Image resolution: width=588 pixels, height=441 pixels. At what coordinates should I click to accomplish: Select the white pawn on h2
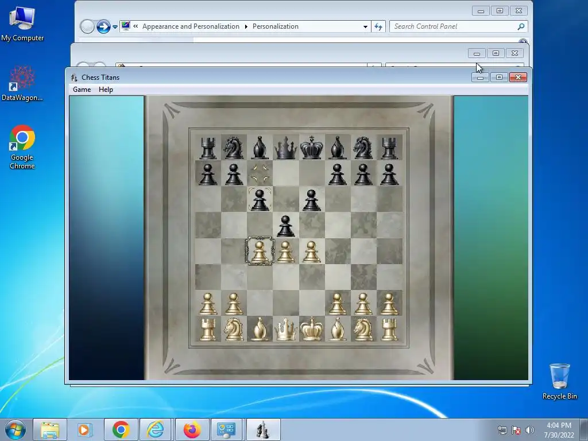click(389, 303)
